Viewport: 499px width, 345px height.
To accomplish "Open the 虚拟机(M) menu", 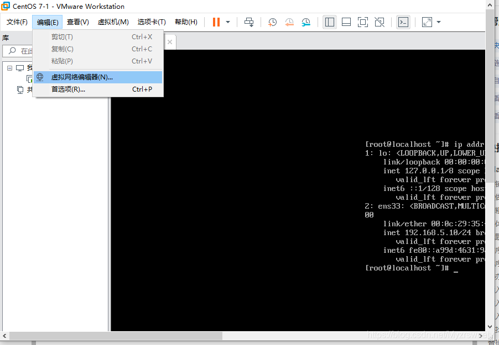I will (113, 22).
